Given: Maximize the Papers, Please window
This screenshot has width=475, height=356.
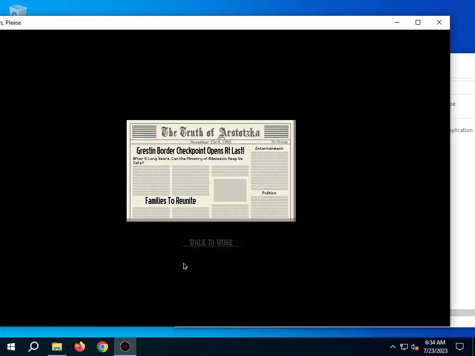Looking at the screenshot, I should [418, 22].
